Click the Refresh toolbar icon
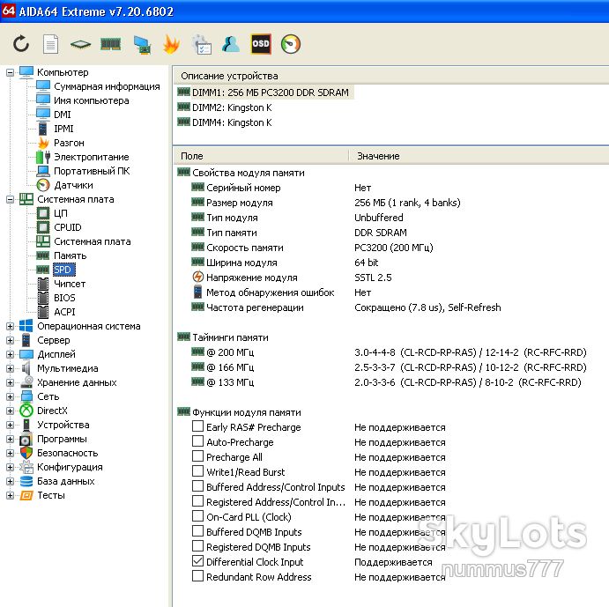Image resolution: width=609 pixels, height=607 pixels. [x=21, y=44]
